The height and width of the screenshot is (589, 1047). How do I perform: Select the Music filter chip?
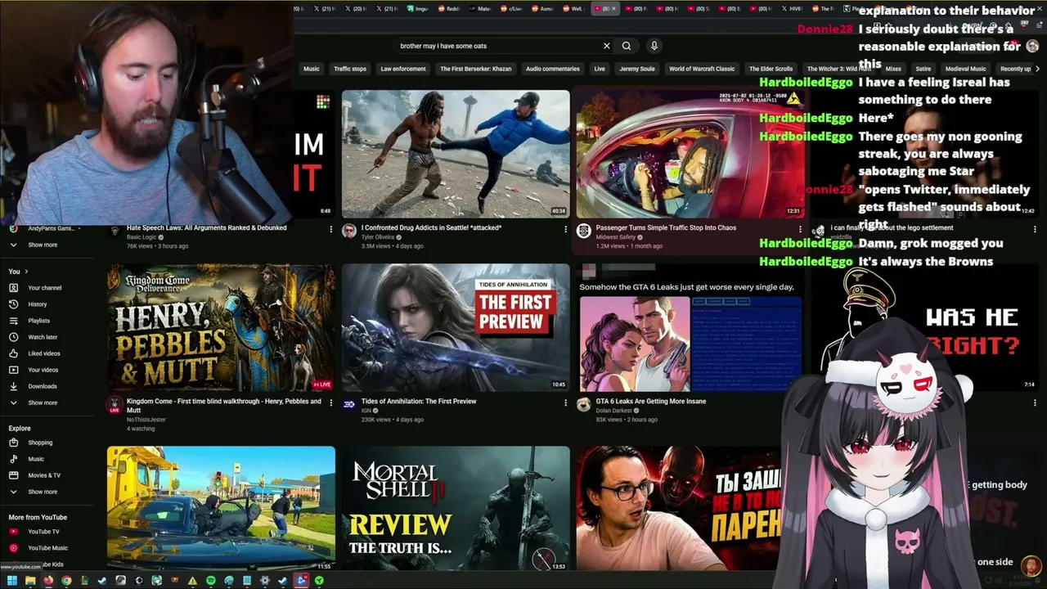312,69
